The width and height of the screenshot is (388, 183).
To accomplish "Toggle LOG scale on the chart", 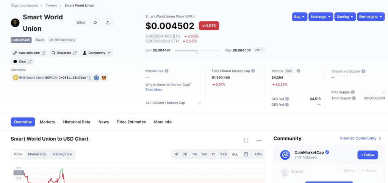I will [258, 154].
